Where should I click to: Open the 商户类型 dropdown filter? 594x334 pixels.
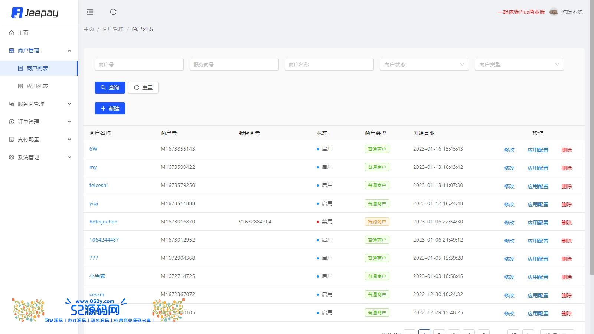pos(519,65)
